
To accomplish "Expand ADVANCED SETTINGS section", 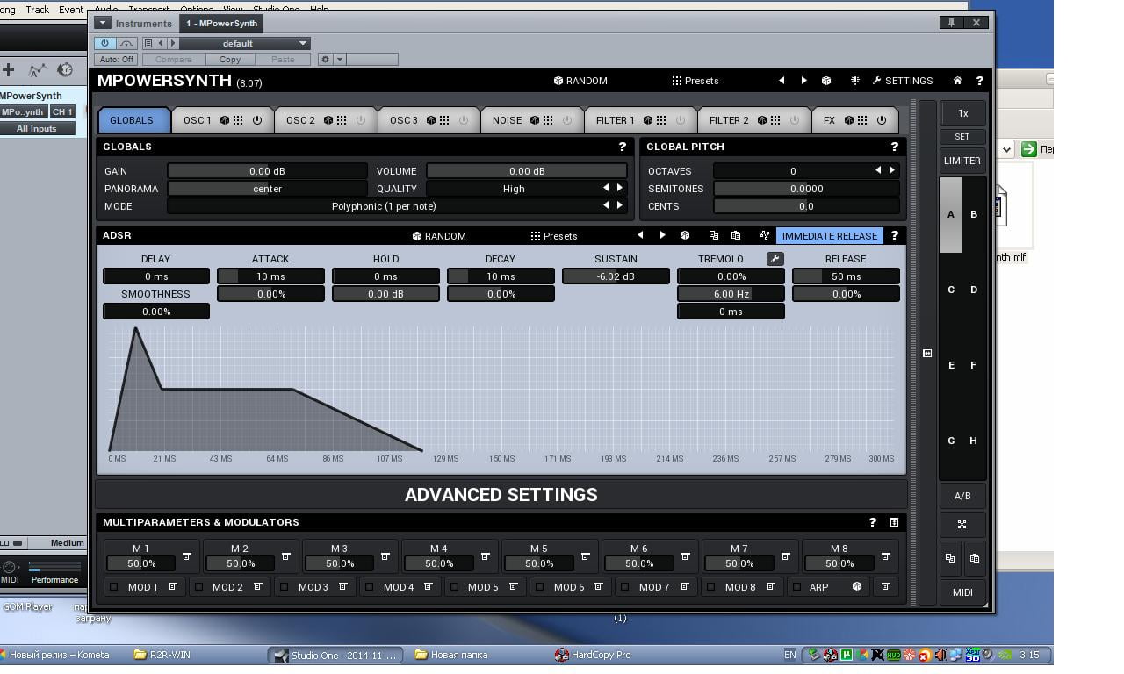I will point(501,495).
